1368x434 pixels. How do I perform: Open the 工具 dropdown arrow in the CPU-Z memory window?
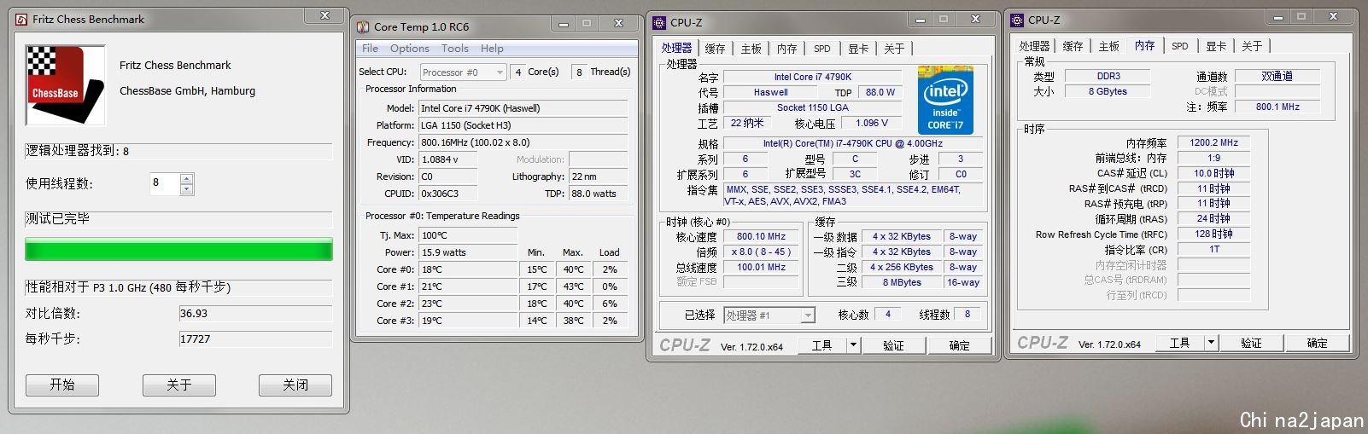pos(1210,343)
